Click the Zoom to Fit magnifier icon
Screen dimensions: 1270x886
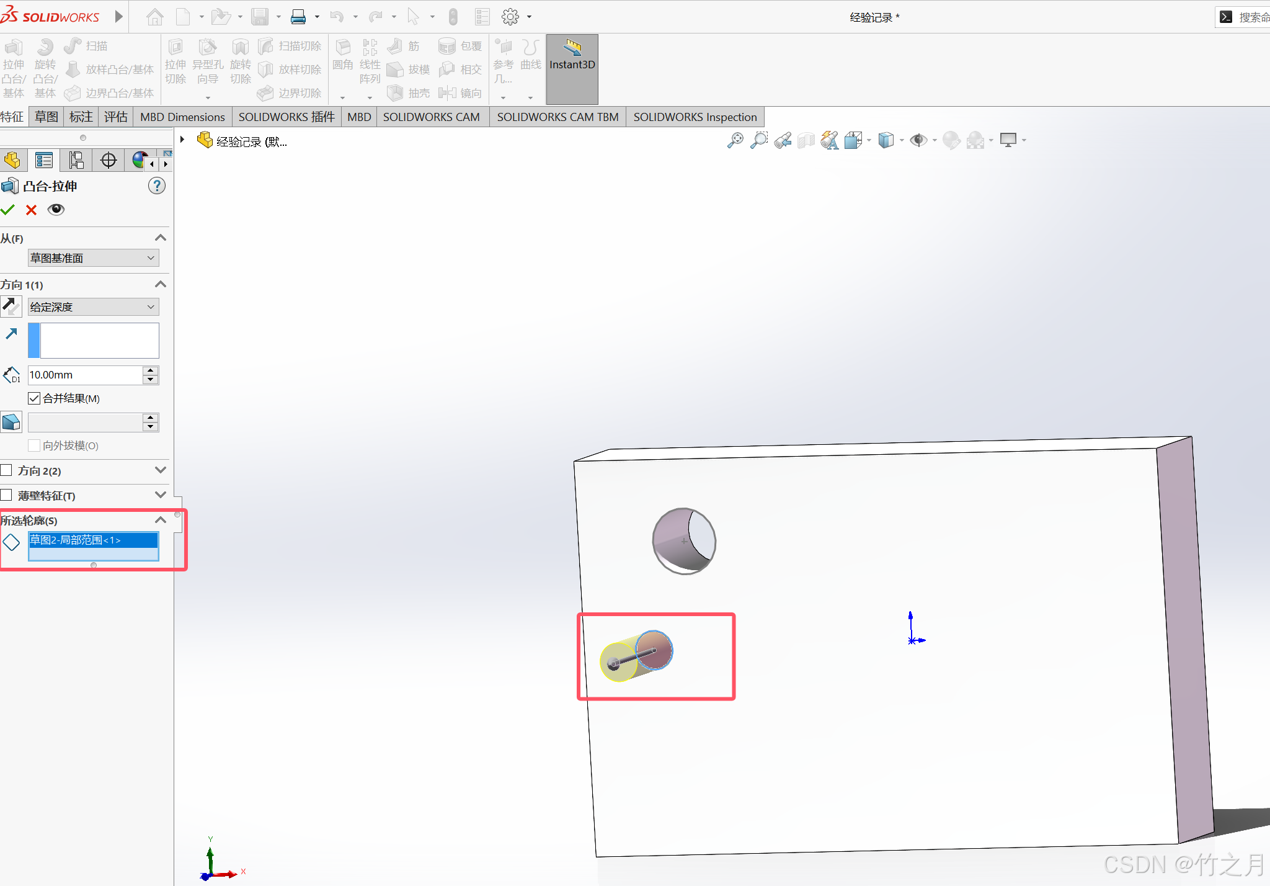(x=735, y=140)
